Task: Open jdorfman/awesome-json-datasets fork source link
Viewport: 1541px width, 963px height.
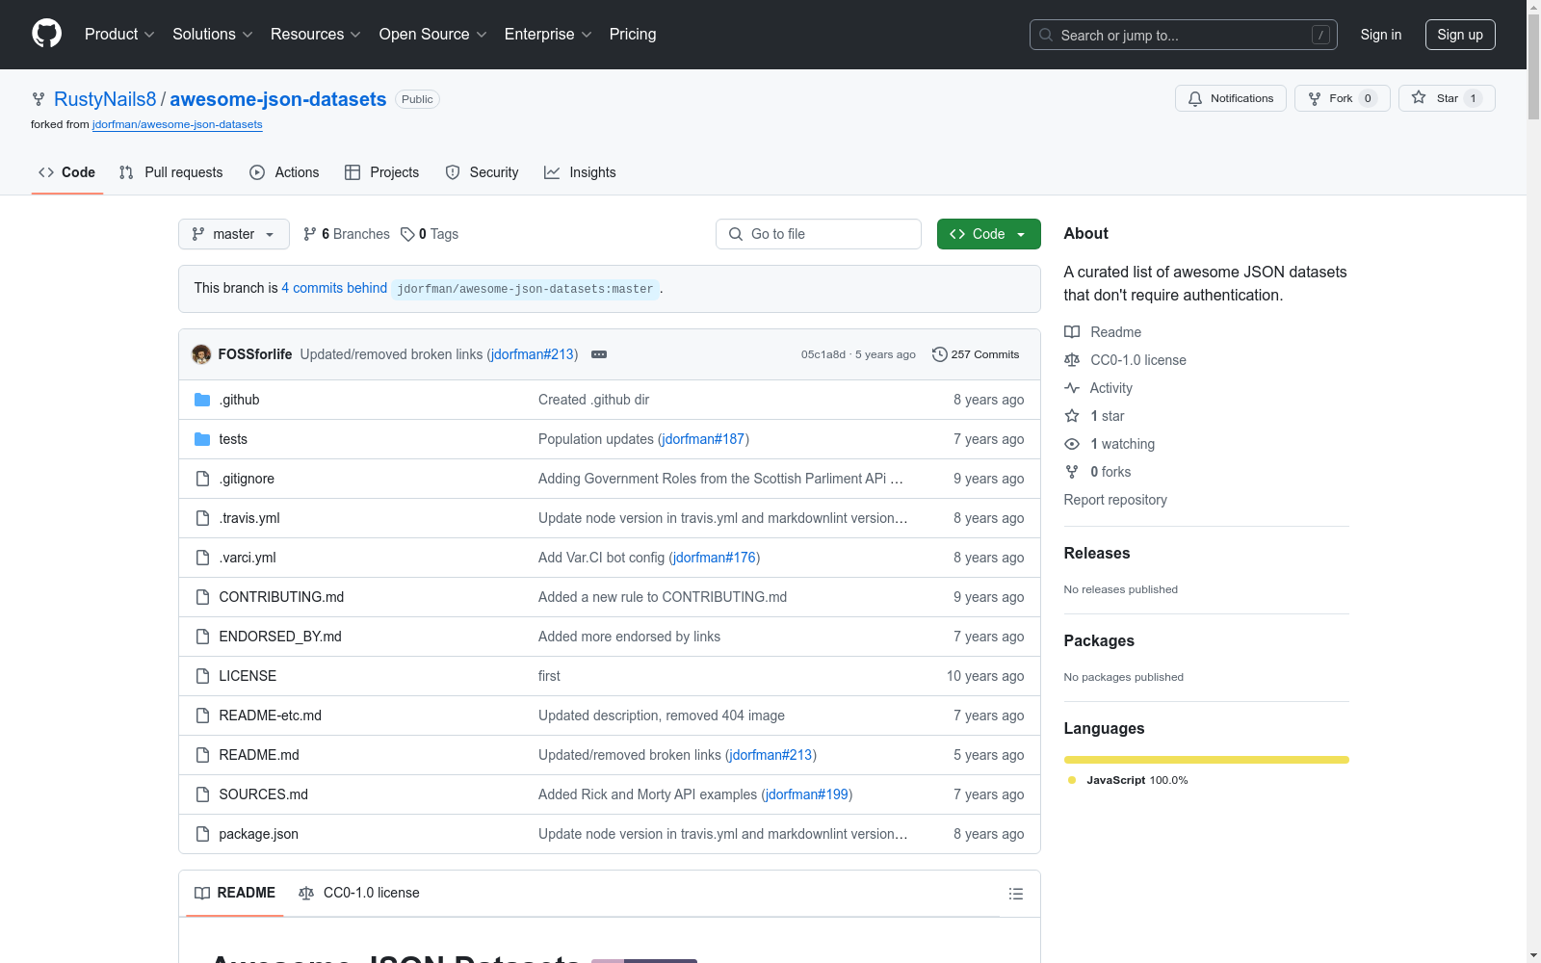Action: (177, 124)
